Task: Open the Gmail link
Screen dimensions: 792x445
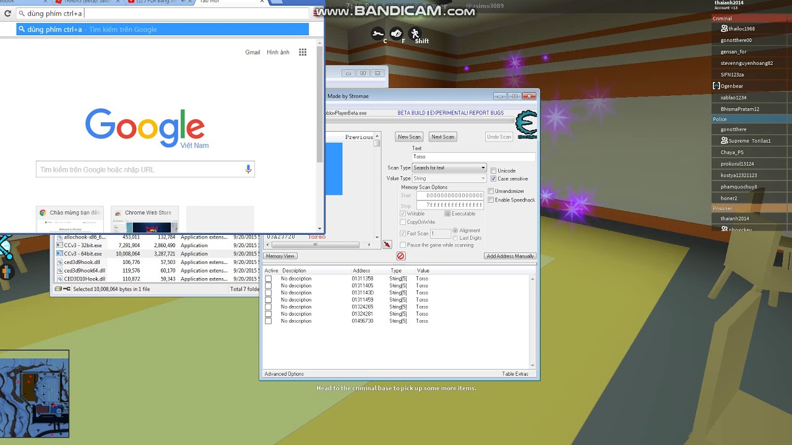Action: click(x=252, y=53)
